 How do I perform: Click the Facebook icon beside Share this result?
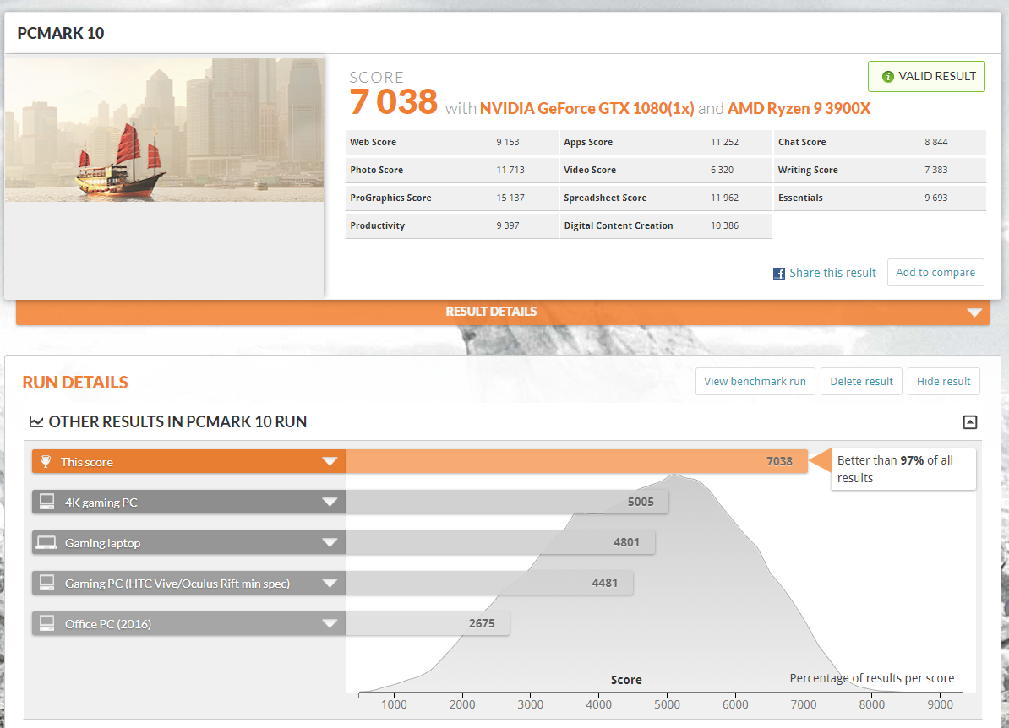pyautogui.click(x=778, y=274)
